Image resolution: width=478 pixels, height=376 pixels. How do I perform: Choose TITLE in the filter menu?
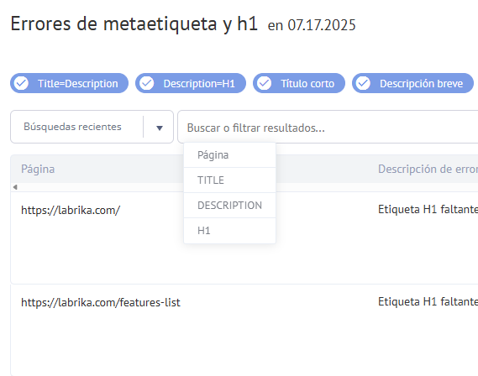pyautogui.click(x=230, y=180)
